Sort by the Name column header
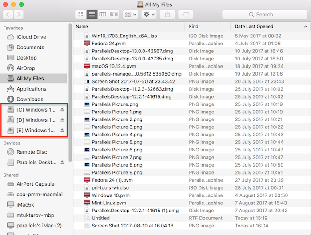The image size is (311, 235). pyautogui.click(x=129, y=26)
